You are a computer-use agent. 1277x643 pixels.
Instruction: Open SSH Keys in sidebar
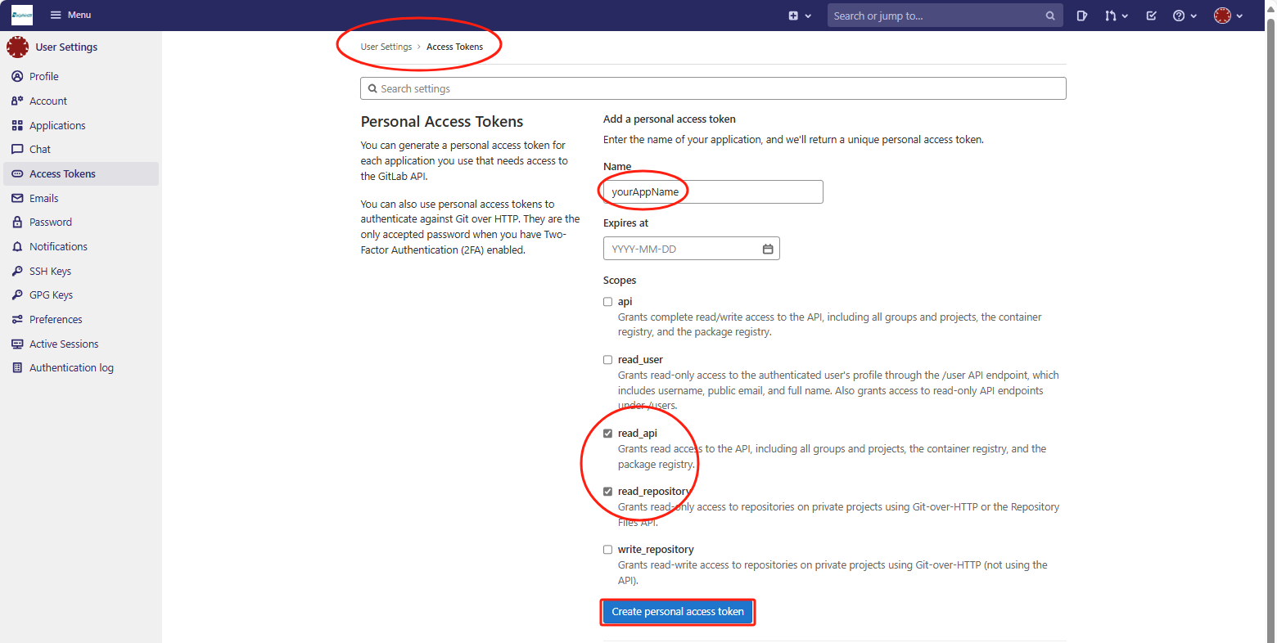pyautogui.click(x=50, y=271)
